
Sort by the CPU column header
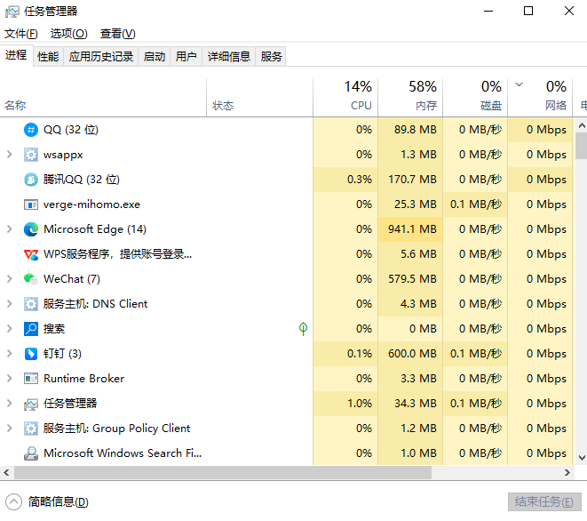point(345,97)
